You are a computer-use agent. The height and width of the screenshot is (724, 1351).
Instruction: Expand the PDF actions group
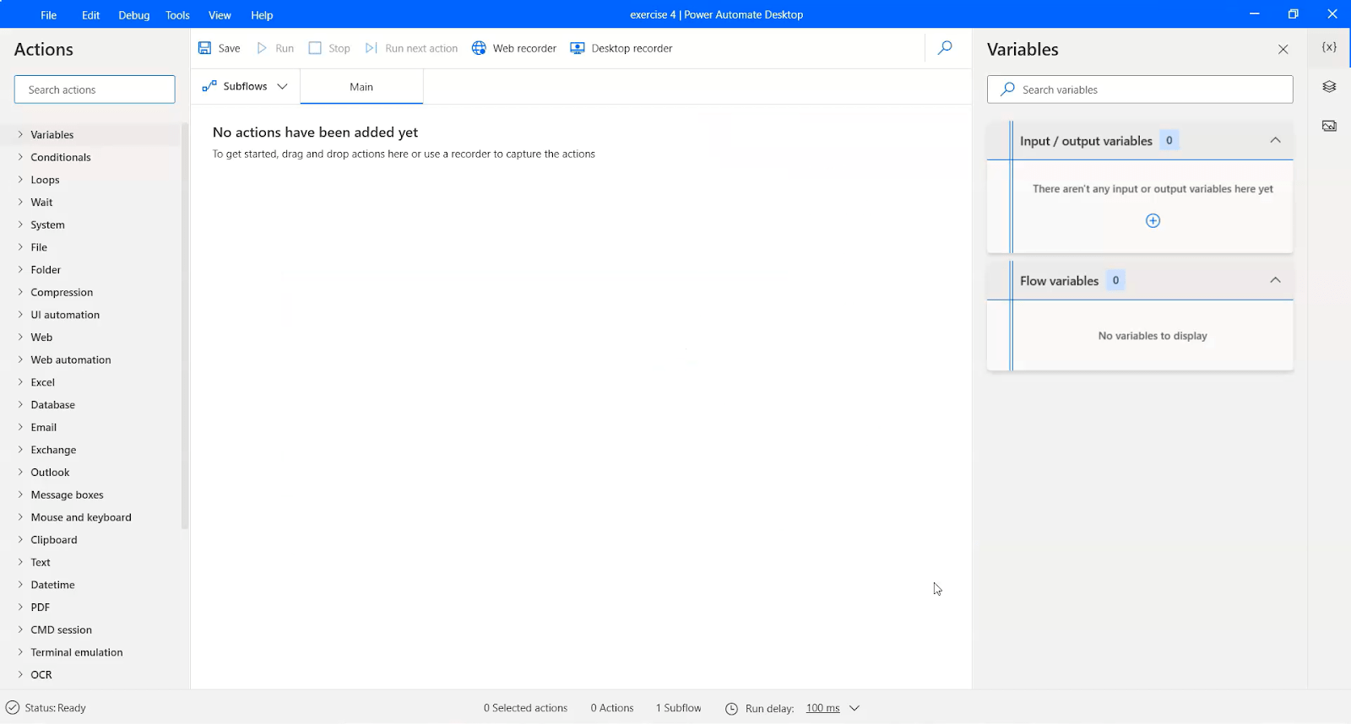(x=20, y=607)
